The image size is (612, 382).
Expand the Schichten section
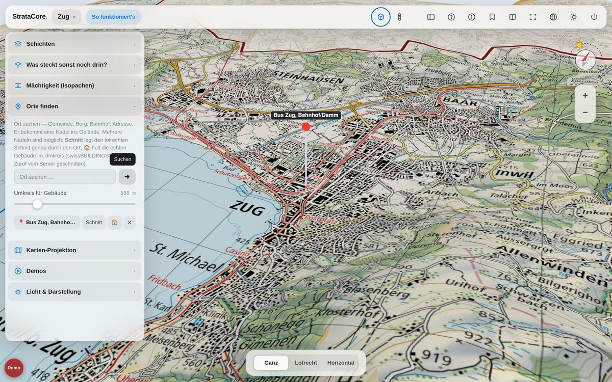pyautogui.click(x=75, y=44)
